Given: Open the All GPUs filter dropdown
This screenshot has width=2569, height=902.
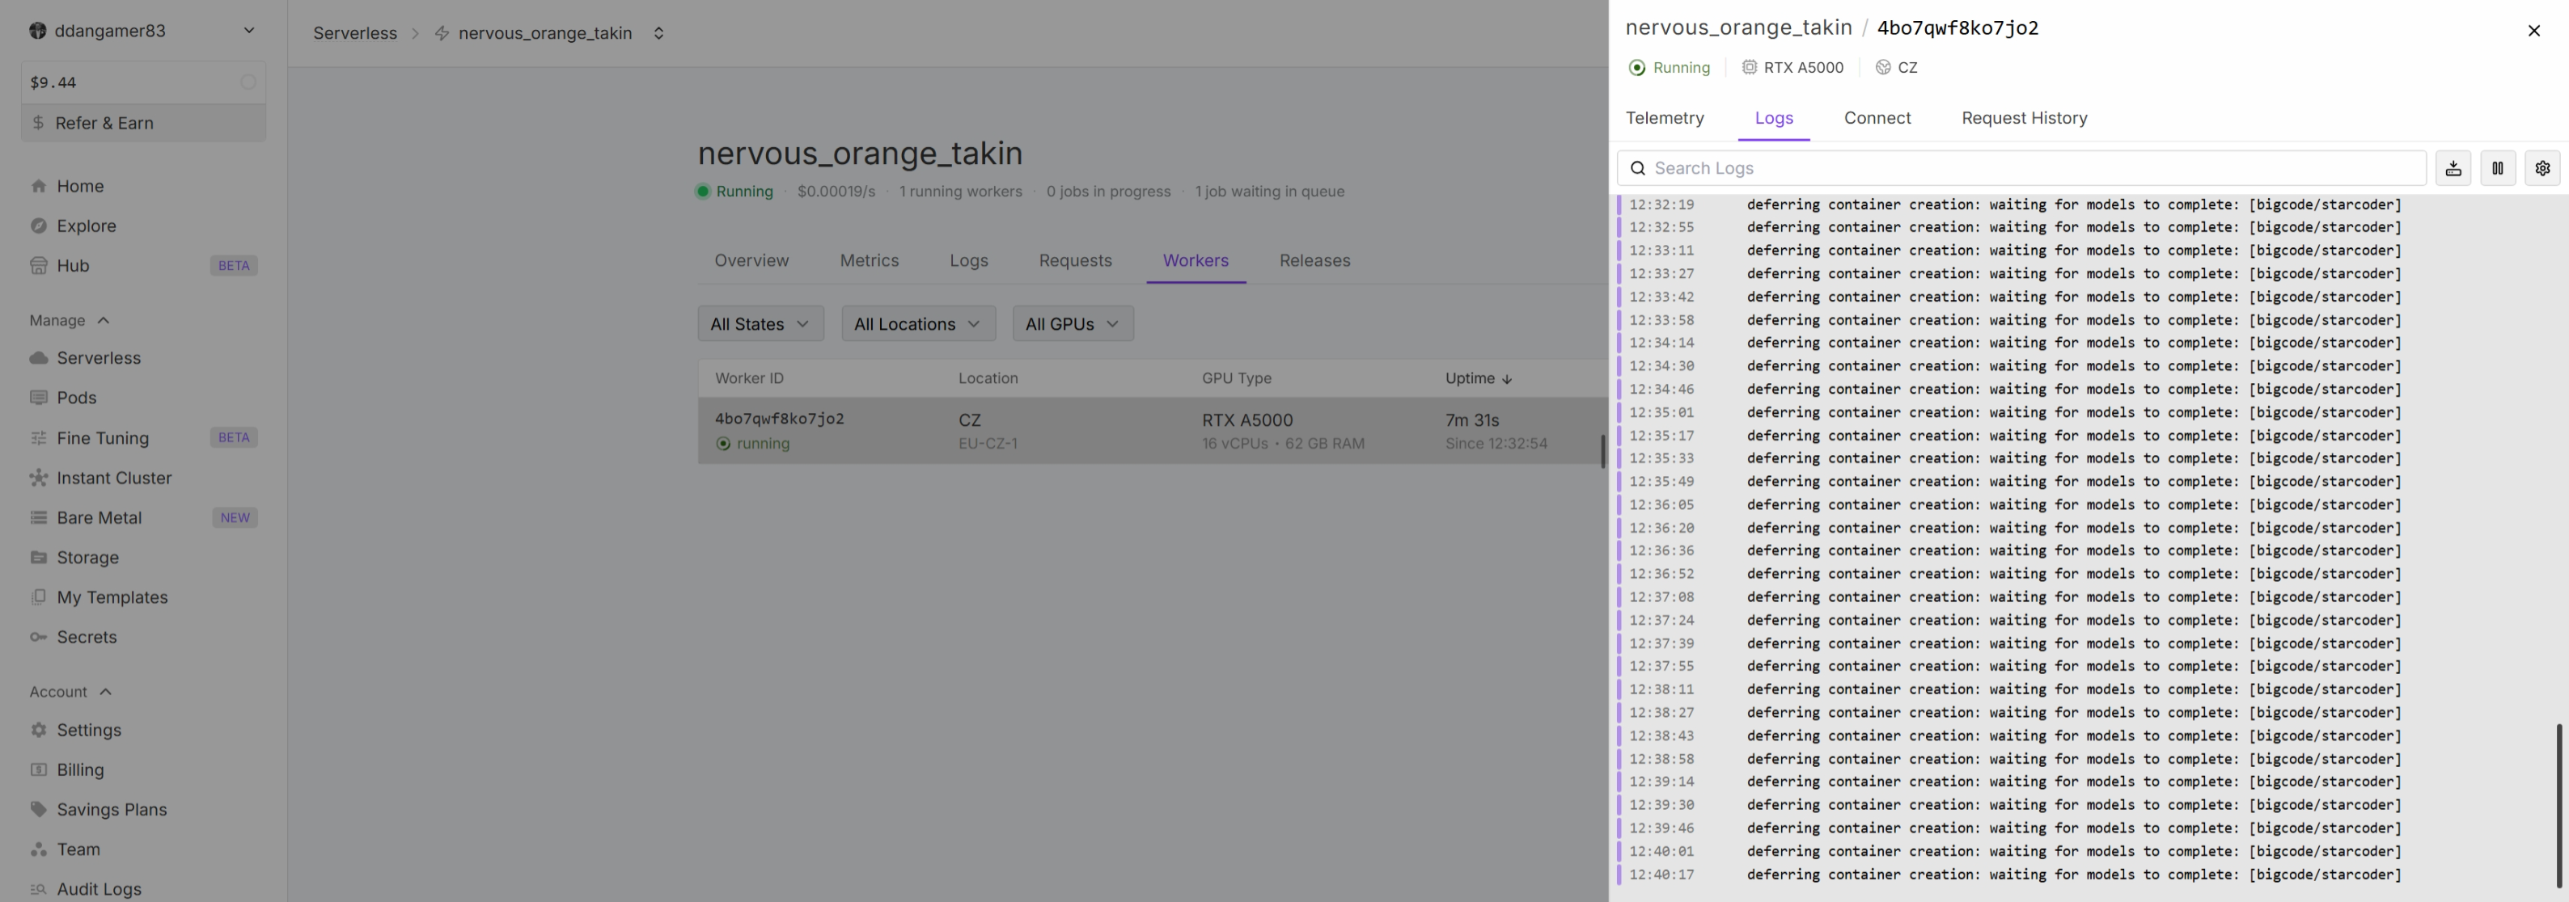Looking at the screenshot, I should pos(1072,324).
